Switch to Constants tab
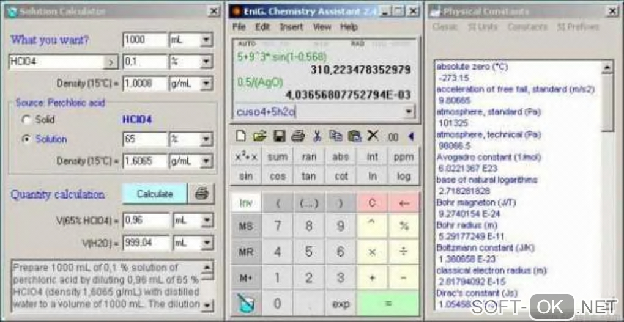Screen dimensions: 624x322 tap(527, 27)
